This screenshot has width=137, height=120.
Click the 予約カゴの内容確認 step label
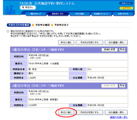[x=19, y=25]
